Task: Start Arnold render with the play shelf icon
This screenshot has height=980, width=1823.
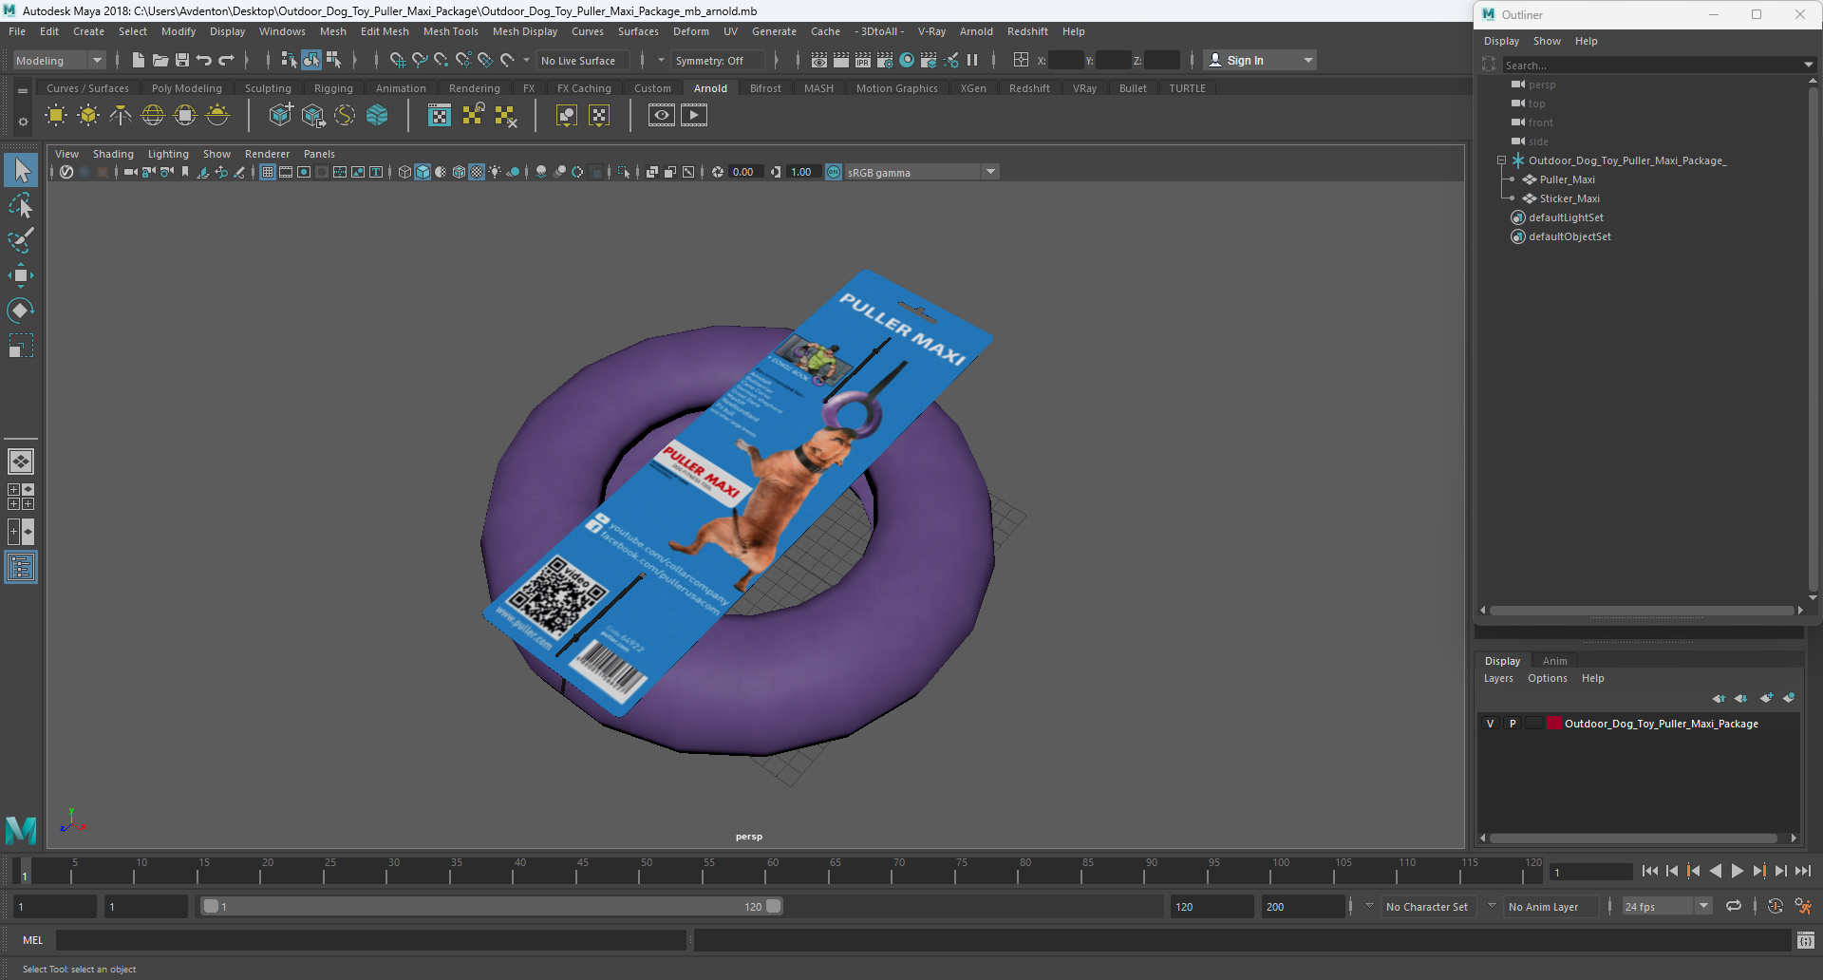Action: [694, 116]
